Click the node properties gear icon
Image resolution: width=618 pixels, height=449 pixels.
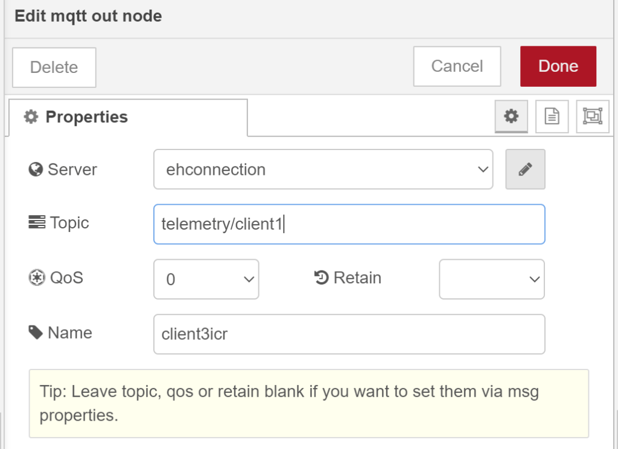pos(511,116)
